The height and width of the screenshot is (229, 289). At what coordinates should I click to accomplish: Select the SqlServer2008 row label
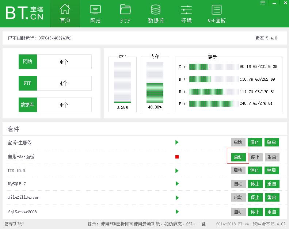(22, 212)
